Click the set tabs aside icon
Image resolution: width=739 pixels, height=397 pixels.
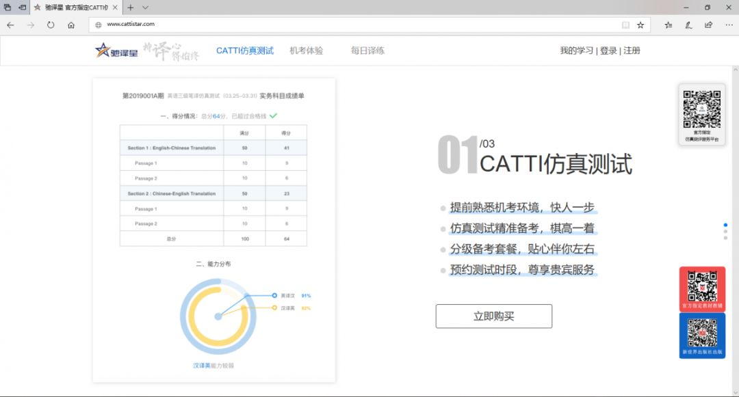[22, 8]
